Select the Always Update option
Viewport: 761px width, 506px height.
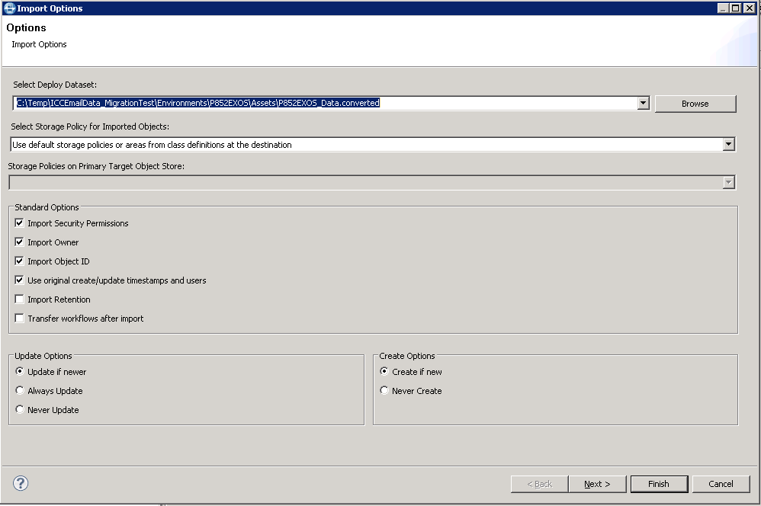click(19, 390)
